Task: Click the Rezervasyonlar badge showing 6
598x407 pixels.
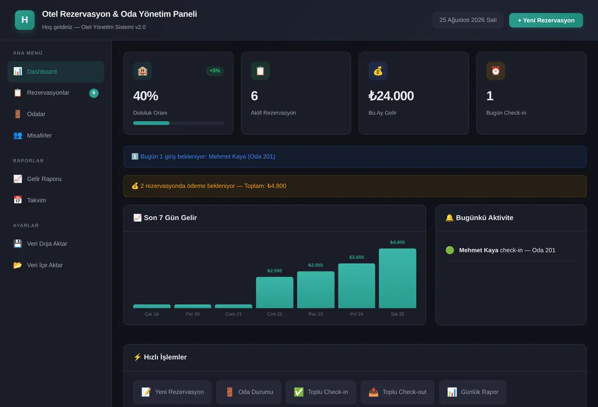Action: (x=94, y=93)
